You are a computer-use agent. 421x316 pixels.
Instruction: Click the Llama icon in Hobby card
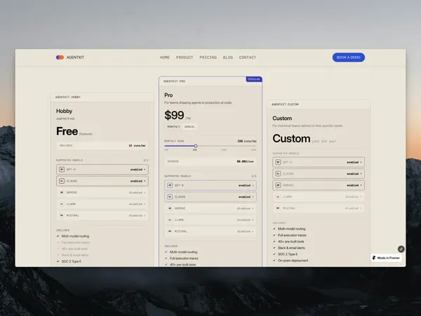[x=62, y=204]
